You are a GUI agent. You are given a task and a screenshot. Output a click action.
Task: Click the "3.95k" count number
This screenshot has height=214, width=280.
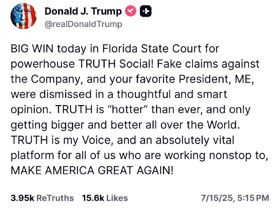(x=22, y=198)
